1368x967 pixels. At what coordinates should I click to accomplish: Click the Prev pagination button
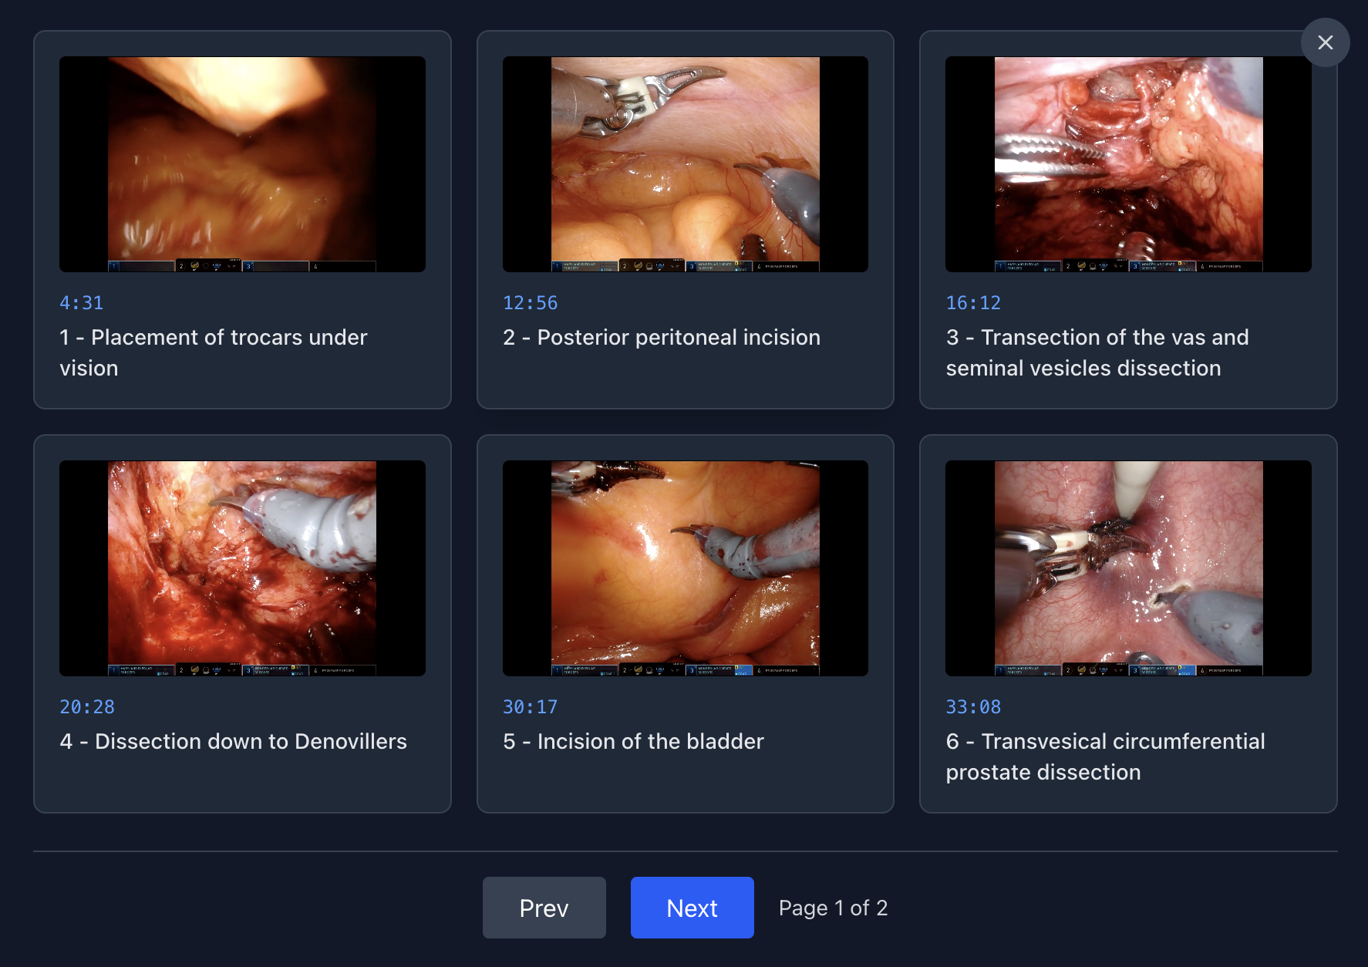click(544, 908)
